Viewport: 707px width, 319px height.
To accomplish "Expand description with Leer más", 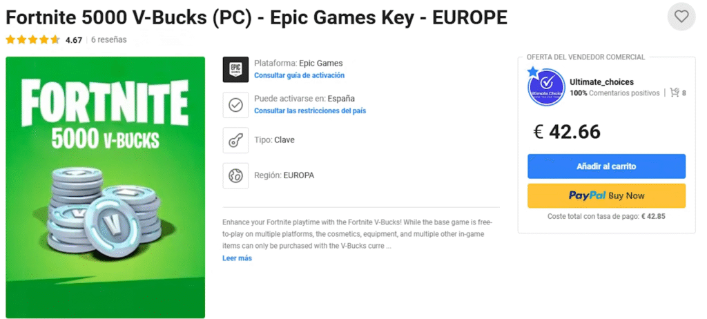I will click(238, 258).
